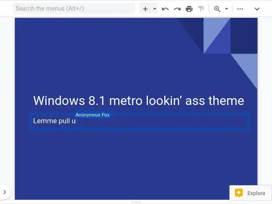Click the Zoom magnifier icon
This screenshot has width=272, height=204.
pos(217,8)
